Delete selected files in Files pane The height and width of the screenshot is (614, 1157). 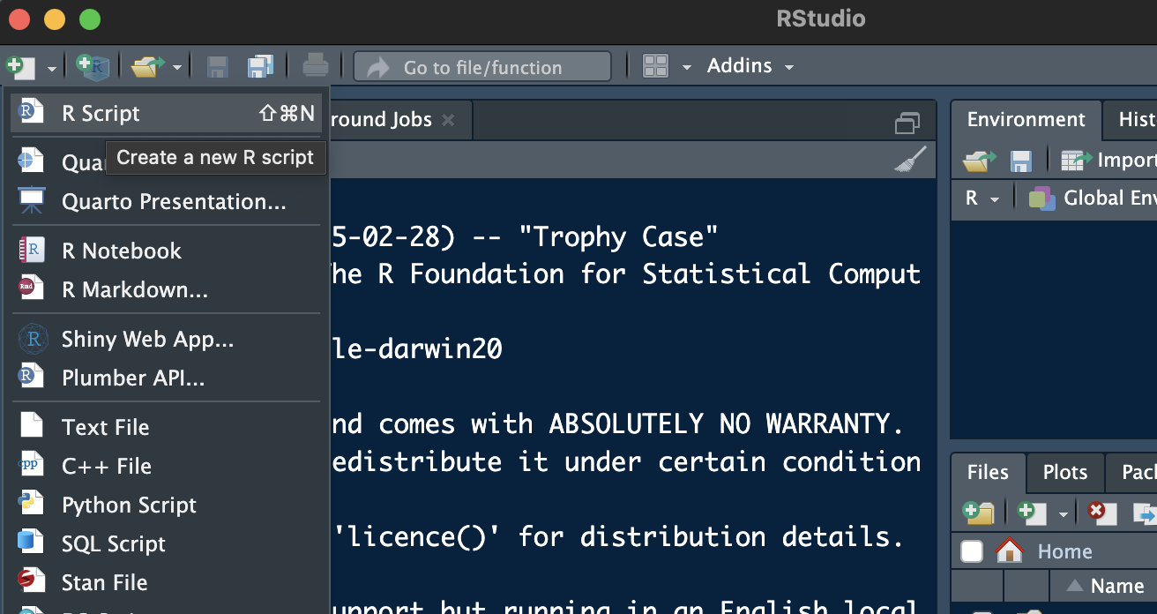point(1101,512)
